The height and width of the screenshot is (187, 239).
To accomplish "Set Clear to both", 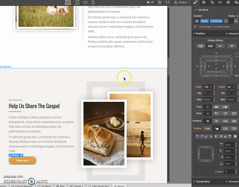I will coord(234,113).
